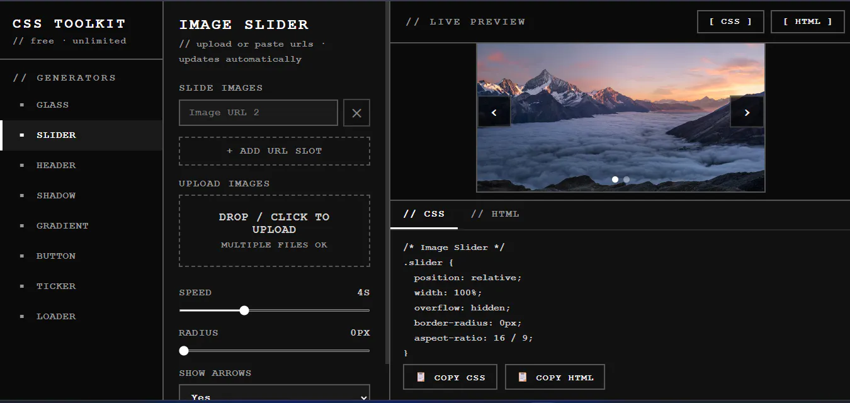Click the 'UPLOAD IMAGES' label
The height and width of the screenshot is (403, 850).
[x=224, y=184]
